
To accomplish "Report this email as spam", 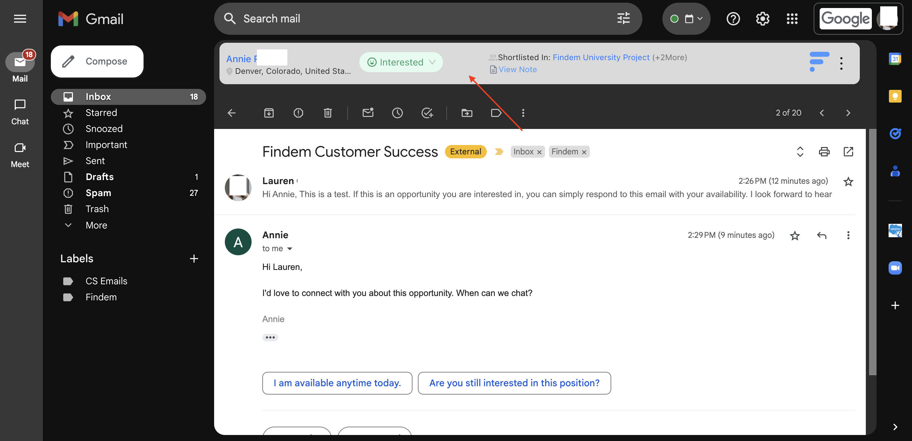I will (x=298, y=113).
